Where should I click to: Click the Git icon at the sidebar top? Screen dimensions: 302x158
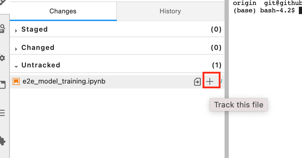coord(3,2)
